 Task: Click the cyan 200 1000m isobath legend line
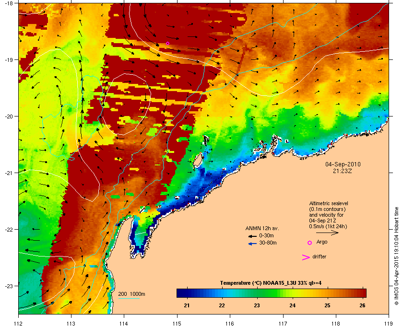coord(129,298)
